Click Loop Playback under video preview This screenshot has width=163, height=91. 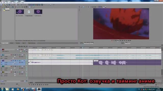click(114, 40)
